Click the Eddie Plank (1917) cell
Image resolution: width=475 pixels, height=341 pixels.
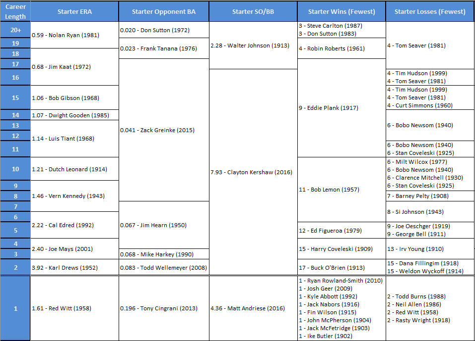point(341,108)
